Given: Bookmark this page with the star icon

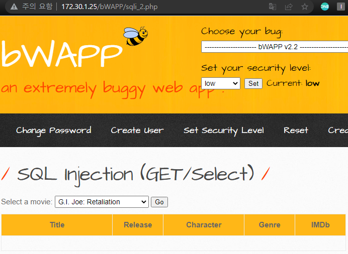Looking at the screenshot, I should [x=305, y=7].
